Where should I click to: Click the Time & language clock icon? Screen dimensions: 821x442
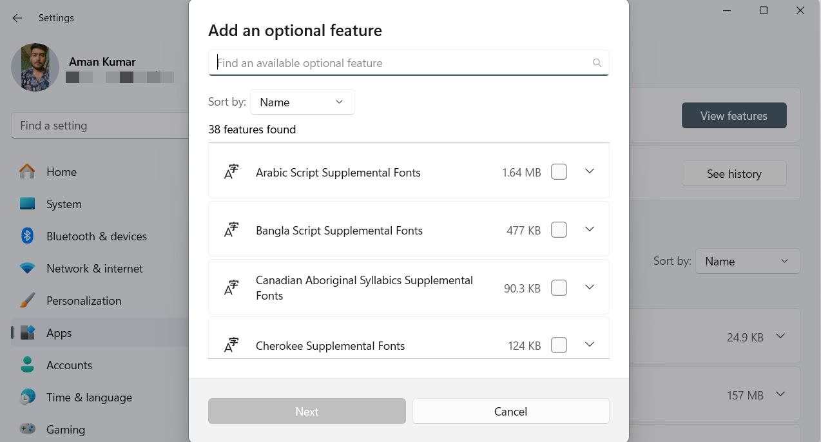click(x=26, y=398)
